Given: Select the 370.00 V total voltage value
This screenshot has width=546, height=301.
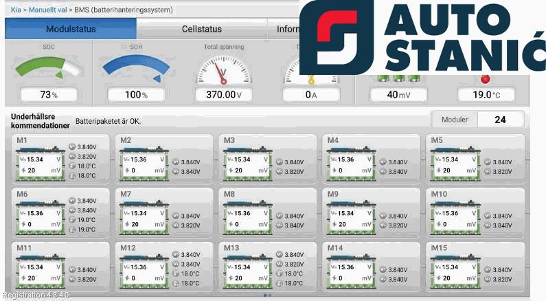Looking at the screenshot, I should [x=224, y=95].
